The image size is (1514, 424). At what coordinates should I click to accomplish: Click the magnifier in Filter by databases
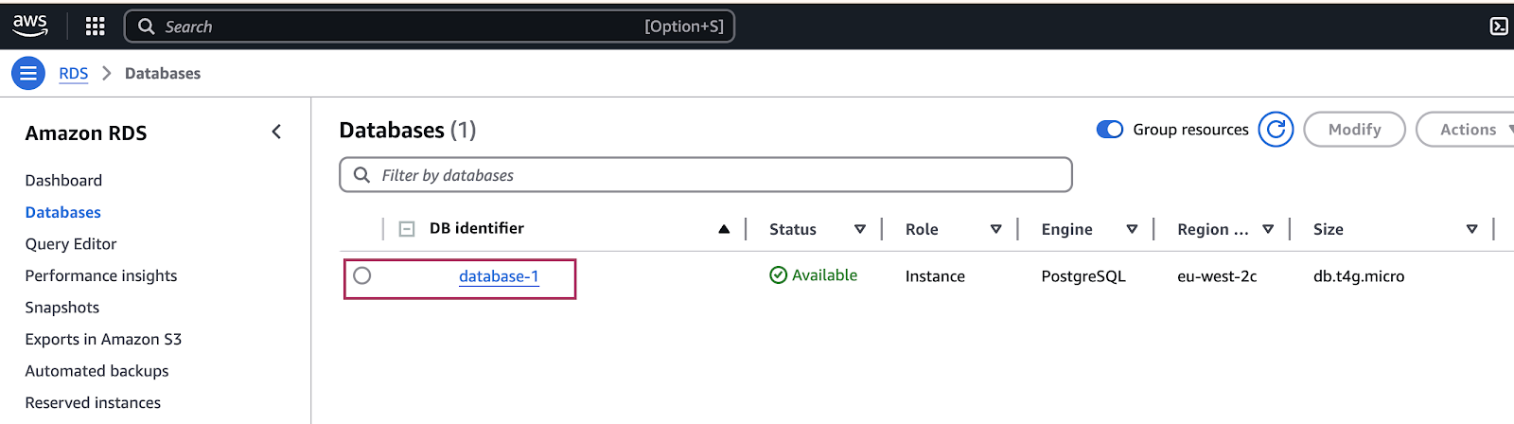361,175
